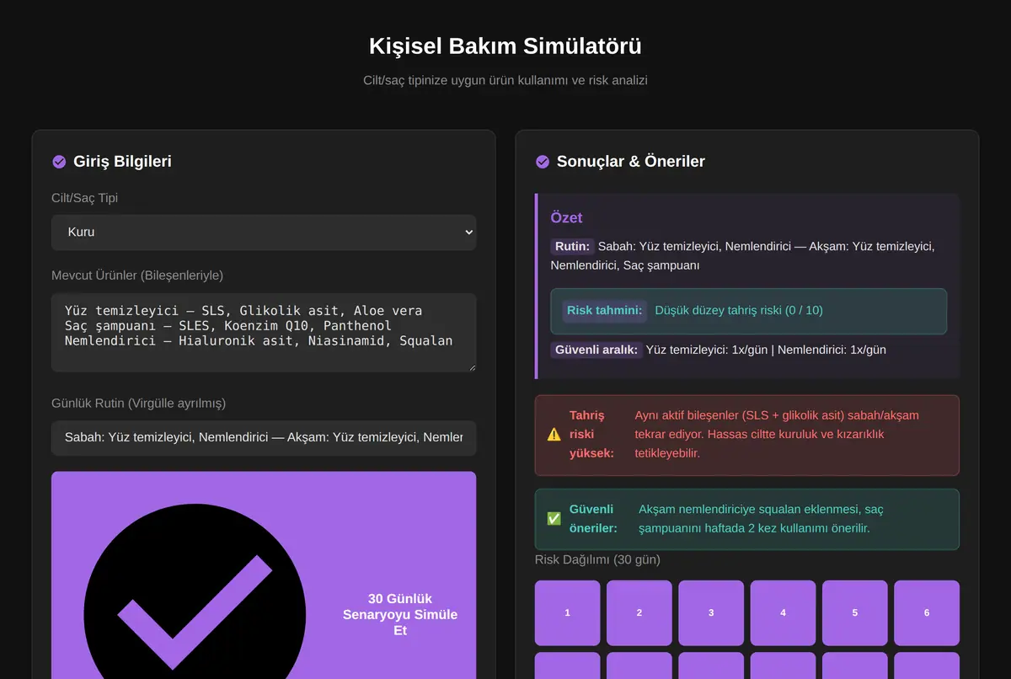Screen dimensions: 1011x679
Task: Click inside the Mevcut Ürünler textarea
Action: coord(264,332)
